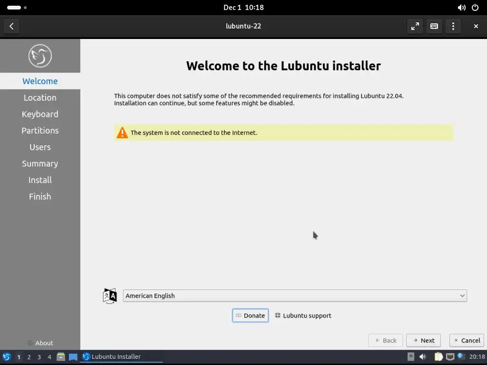The height and width of the screenshot is (365, 487).
Task: Select the Install step in sidebar
Action: click(x=40, y=180)
